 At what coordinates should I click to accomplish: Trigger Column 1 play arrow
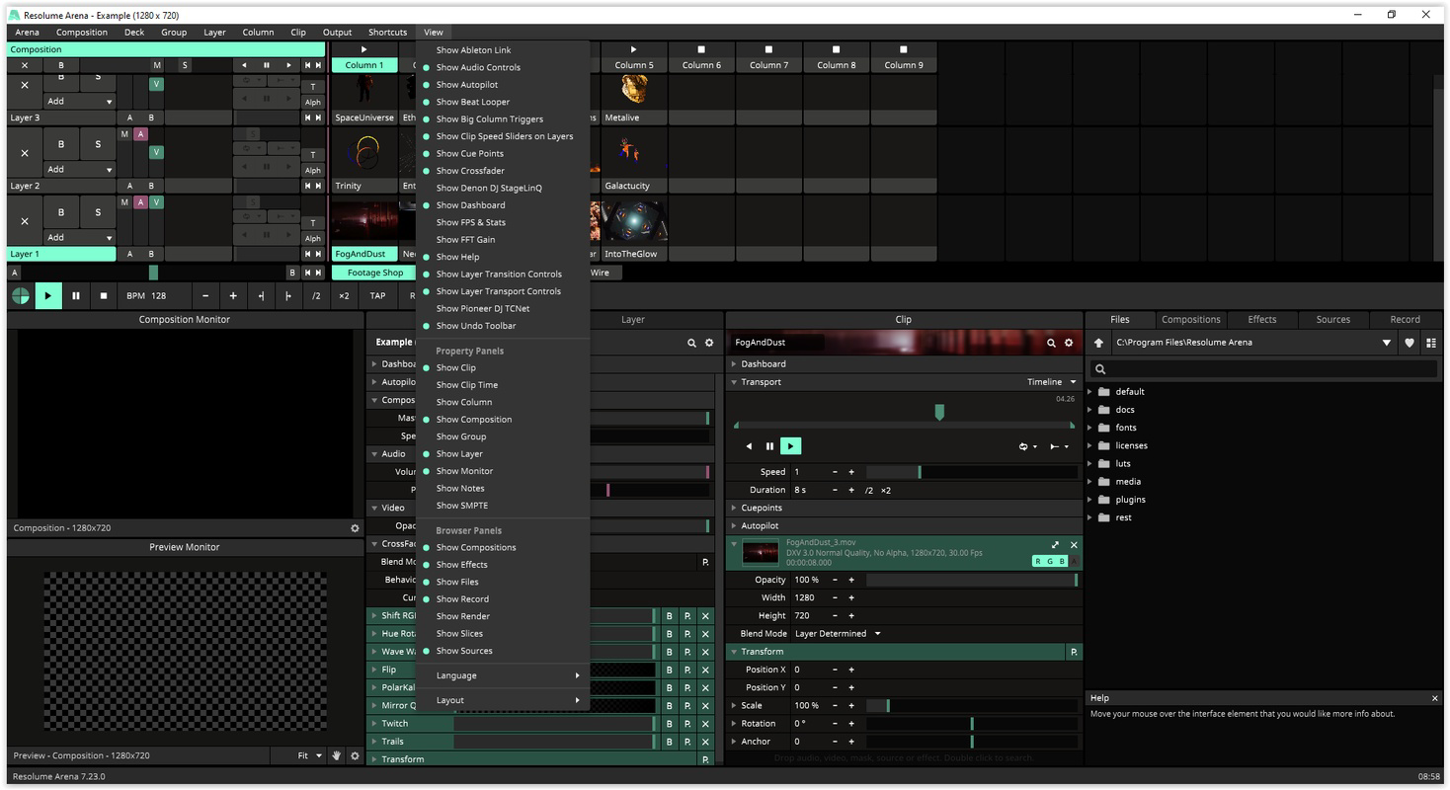point(363,48)
